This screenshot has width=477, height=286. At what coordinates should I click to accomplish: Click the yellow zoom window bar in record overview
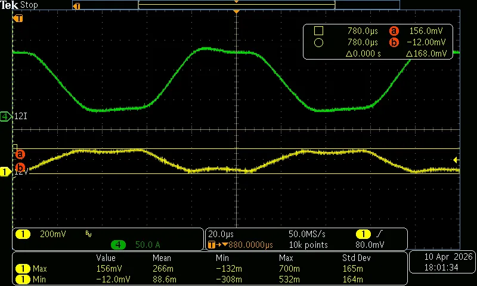(x=236, y=5)
